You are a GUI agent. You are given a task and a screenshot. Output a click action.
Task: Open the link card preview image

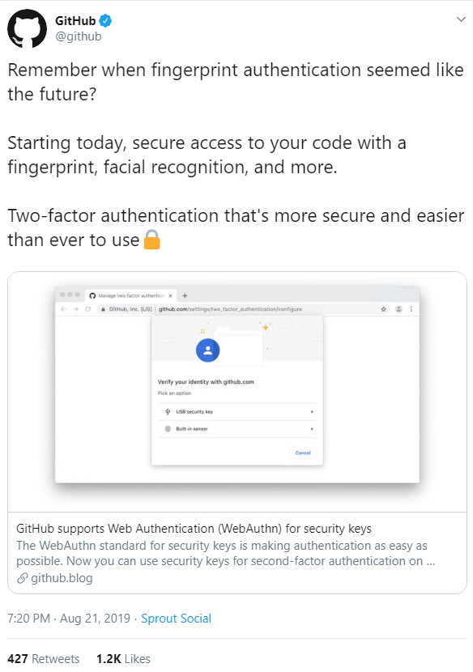tap(237, 392)
